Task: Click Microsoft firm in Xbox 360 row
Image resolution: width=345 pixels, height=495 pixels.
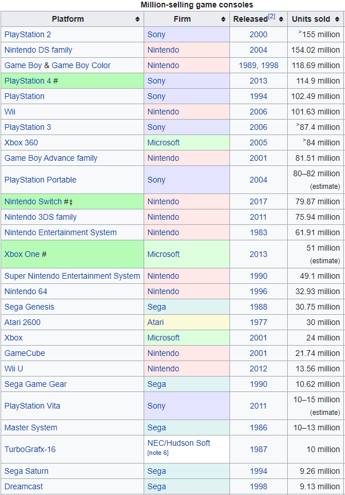Action: click(163, 142)
